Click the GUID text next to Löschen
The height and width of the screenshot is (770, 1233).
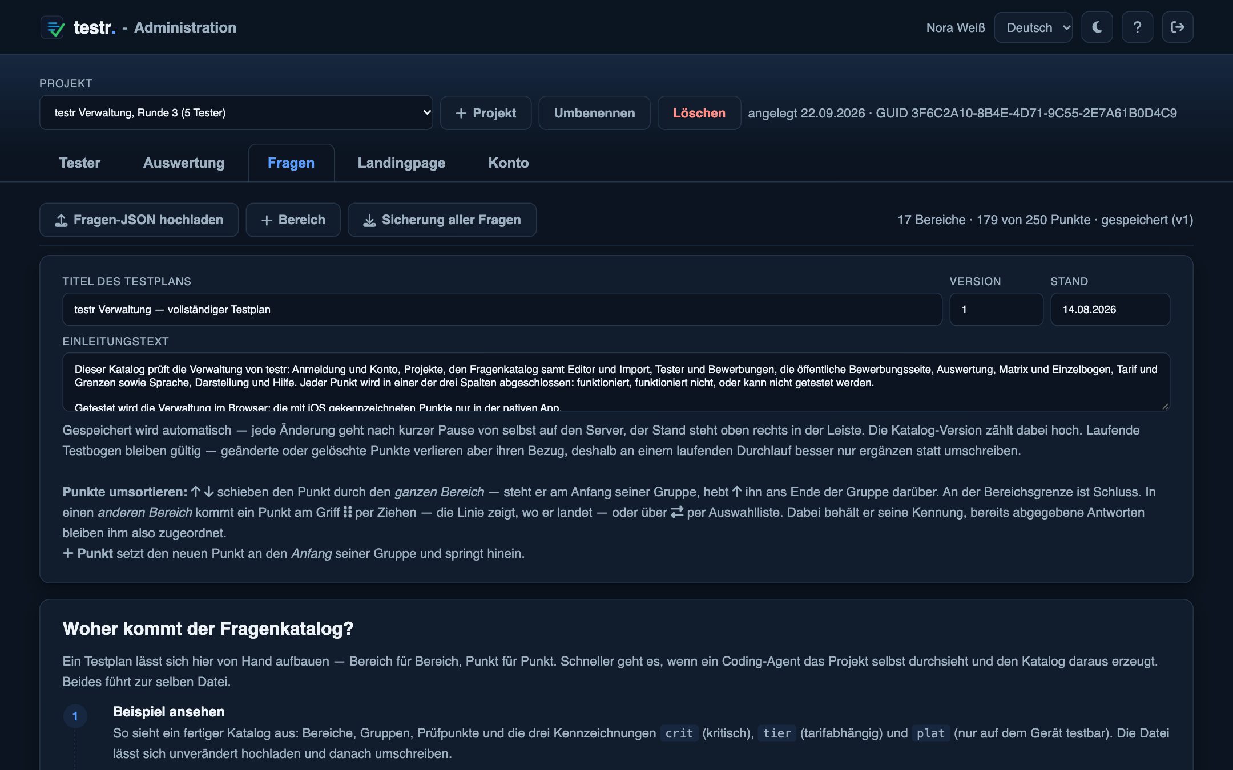(1026, 113)
